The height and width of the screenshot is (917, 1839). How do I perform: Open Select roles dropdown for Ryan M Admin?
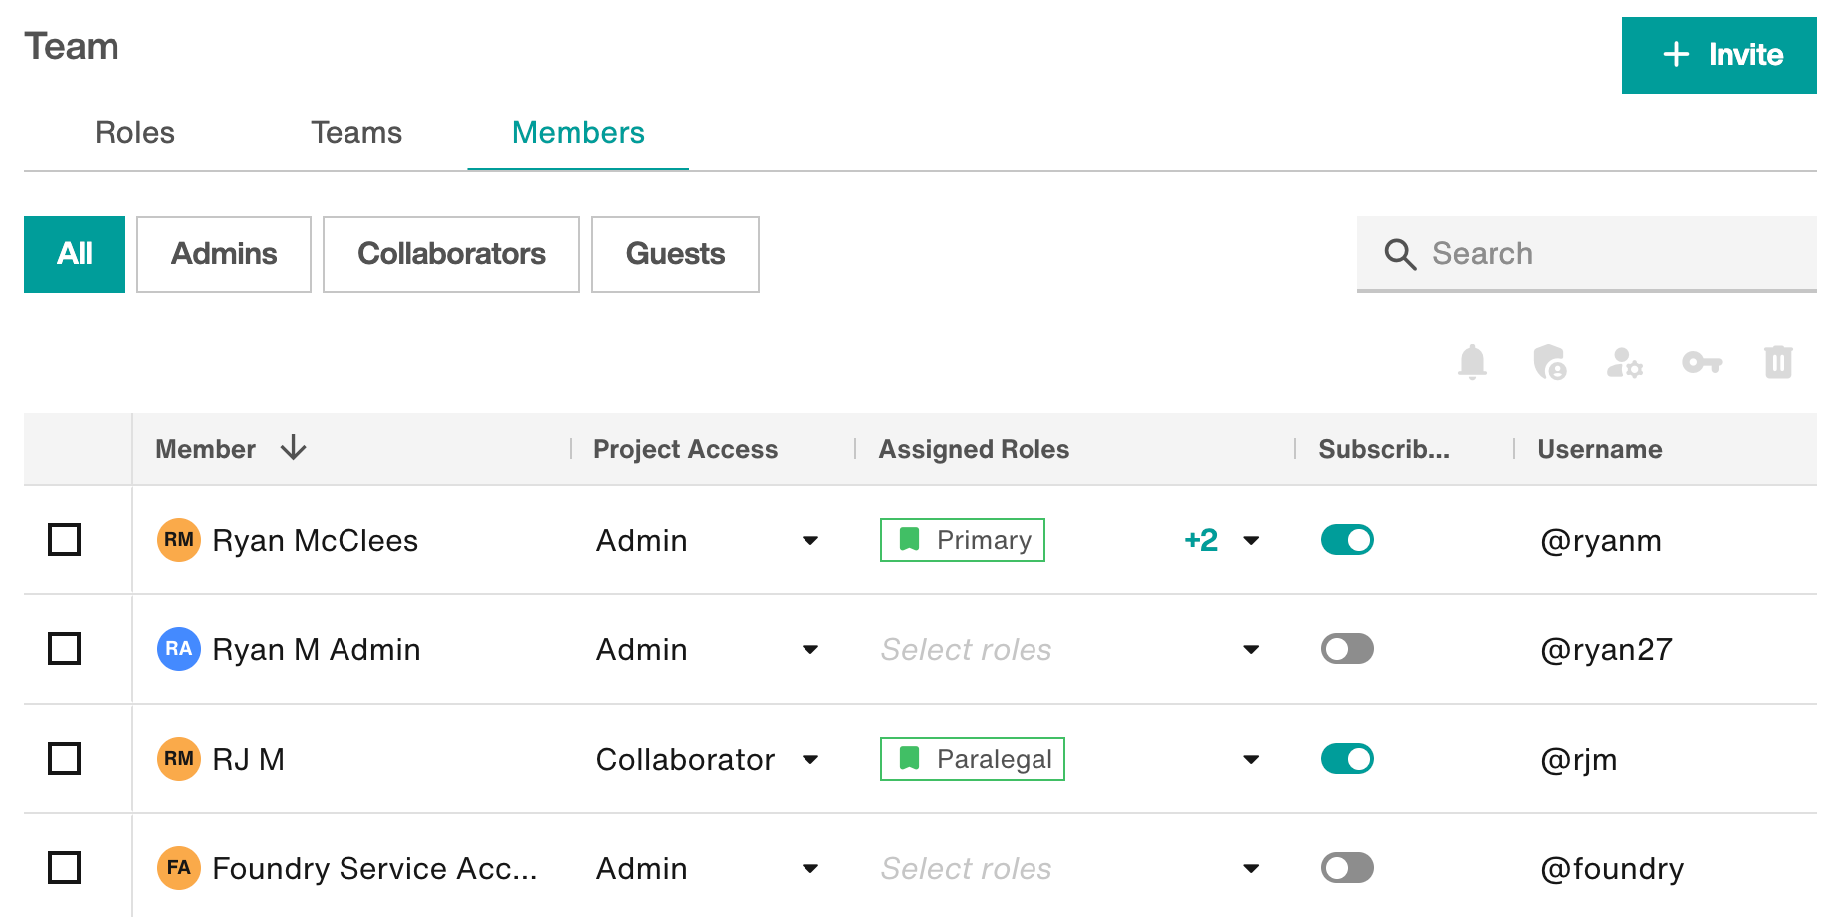tap(1251, 650)
